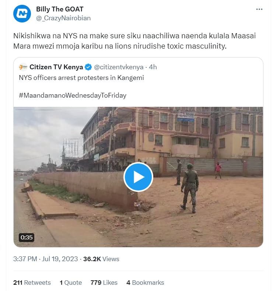This screenshot has width=273, height=291.
Task: Open Billy The GOAT's profile avatar
Action: (x=22, y=14)
